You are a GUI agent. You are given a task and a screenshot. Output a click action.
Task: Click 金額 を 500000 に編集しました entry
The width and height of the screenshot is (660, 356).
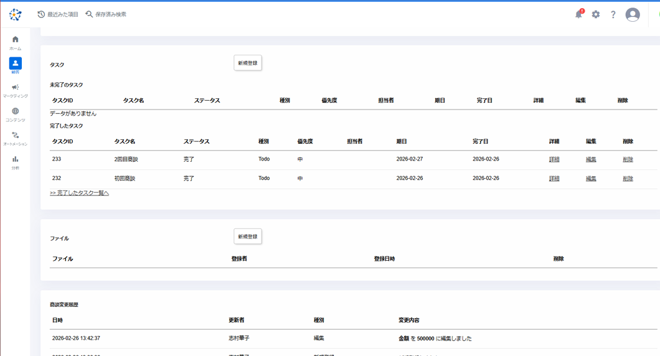[x=435, y=339]
